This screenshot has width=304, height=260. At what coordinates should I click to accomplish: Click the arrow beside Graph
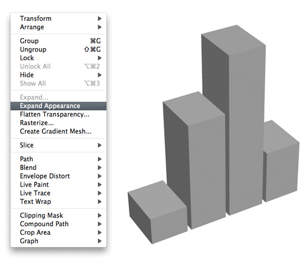tap(100, 241)
